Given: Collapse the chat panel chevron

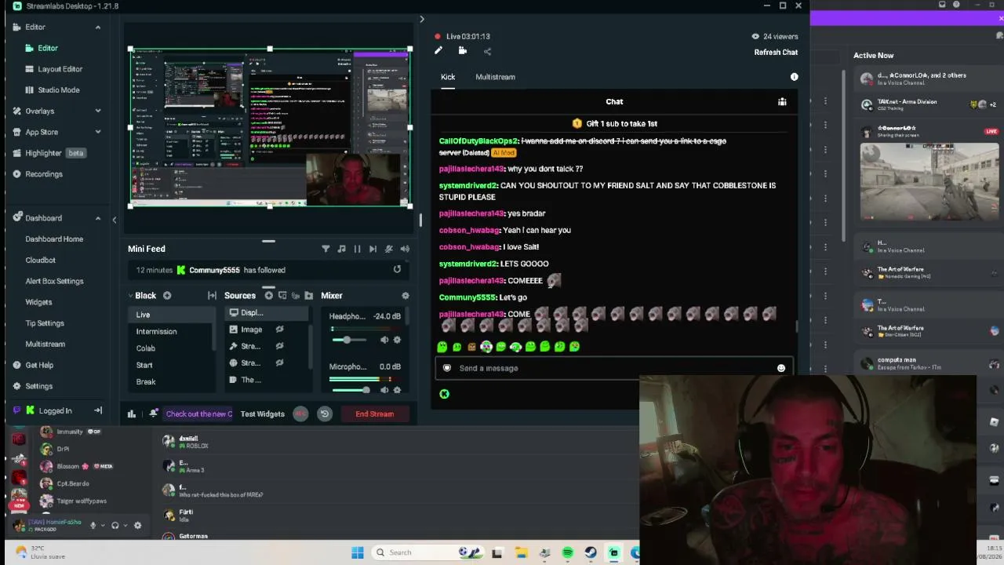Looking at the screenshot, I should 422,19.
